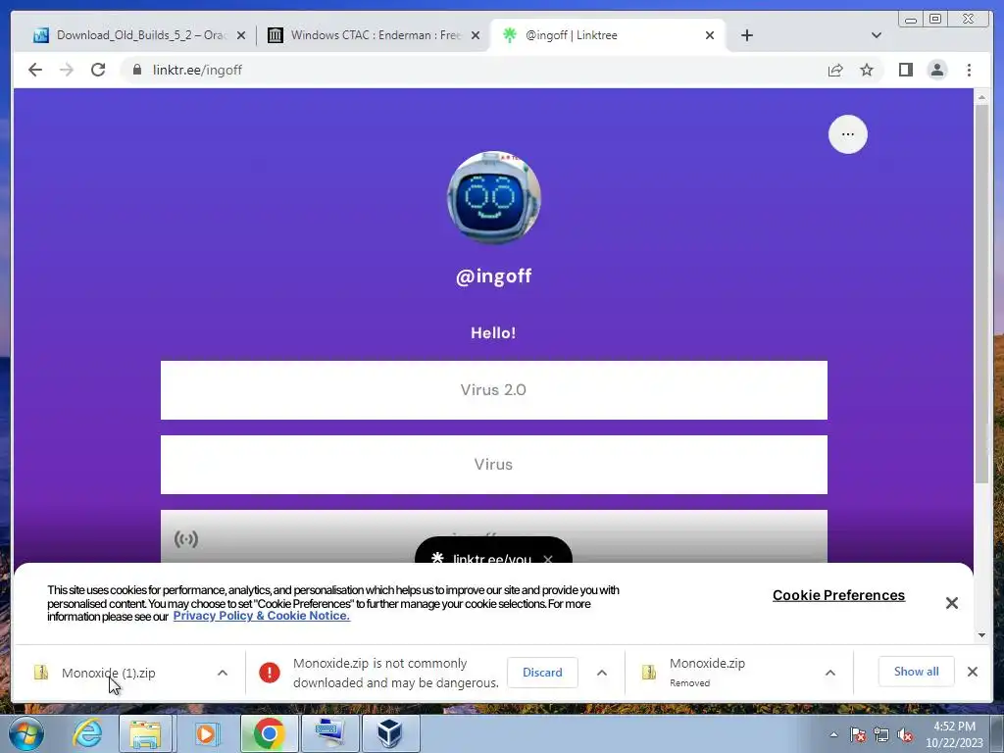The height and width of the screenshot is (753, 1004).
Task: Reload the linktr.ee page
Action: point(98,70)
